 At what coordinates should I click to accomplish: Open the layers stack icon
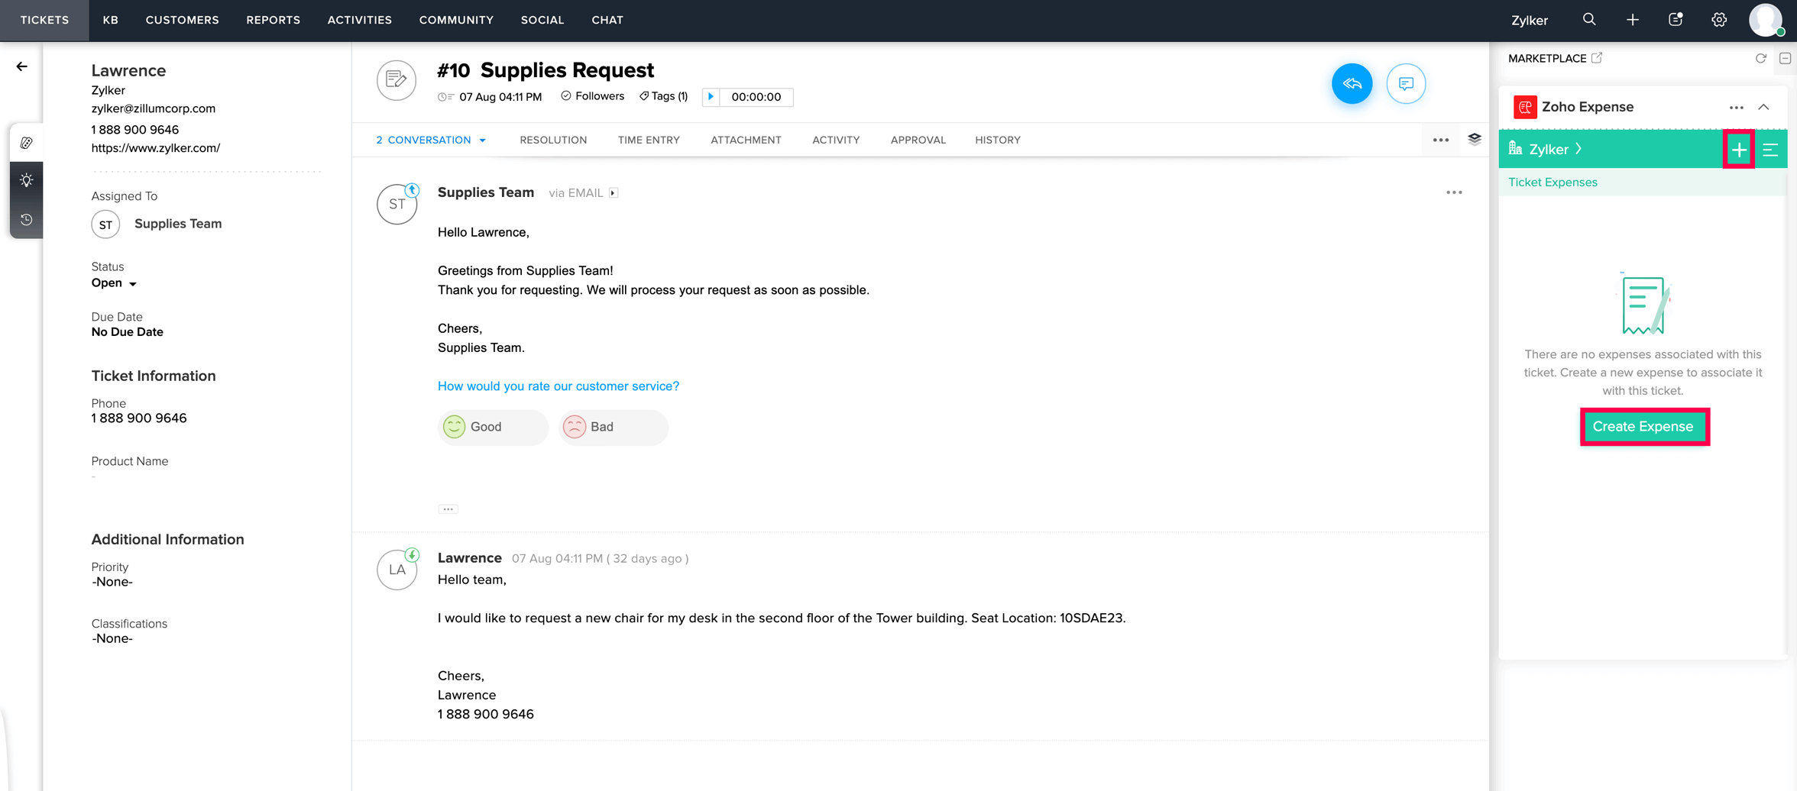point(1474,139)
